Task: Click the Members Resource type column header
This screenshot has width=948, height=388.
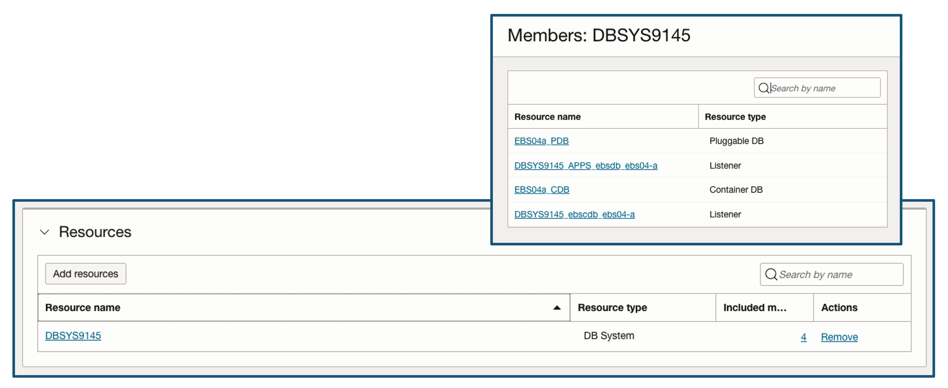Action: pyautogui.click(x=735, y=117)
